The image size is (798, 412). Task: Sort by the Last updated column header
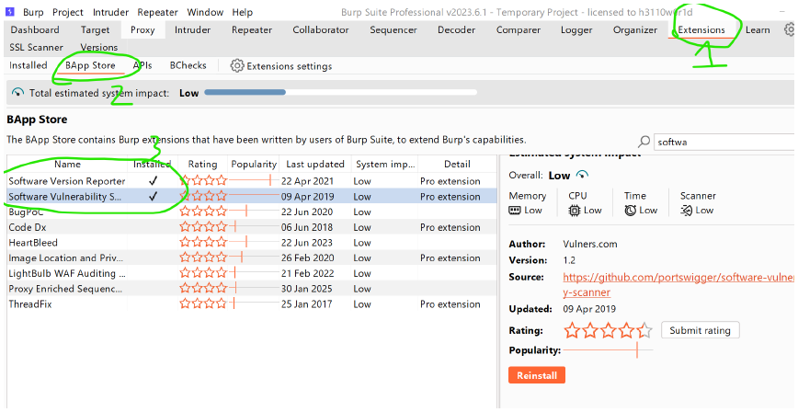315,164
